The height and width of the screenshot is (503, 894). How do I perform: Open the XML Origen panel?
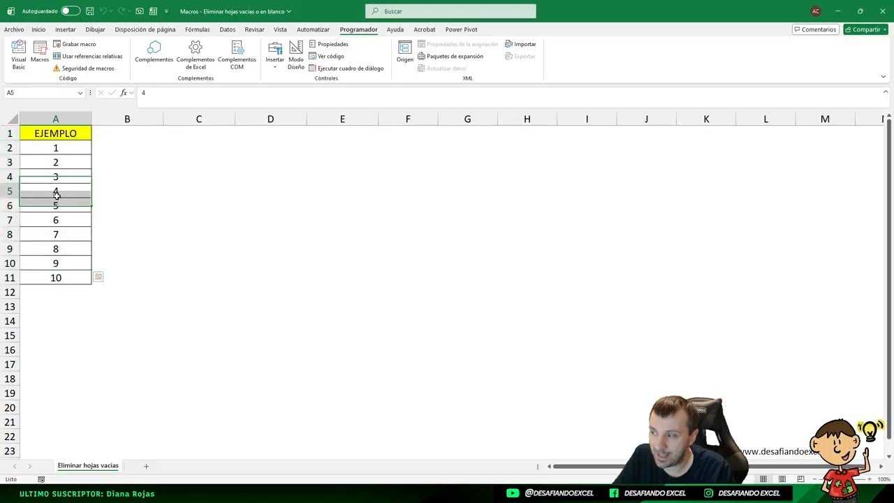pyautogui.click(x=405, y=52)
